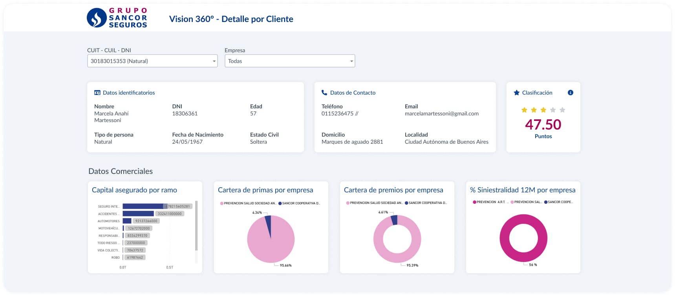675x296 pixels.
Task: Click the last gray rating star
Action: point(562,110)
